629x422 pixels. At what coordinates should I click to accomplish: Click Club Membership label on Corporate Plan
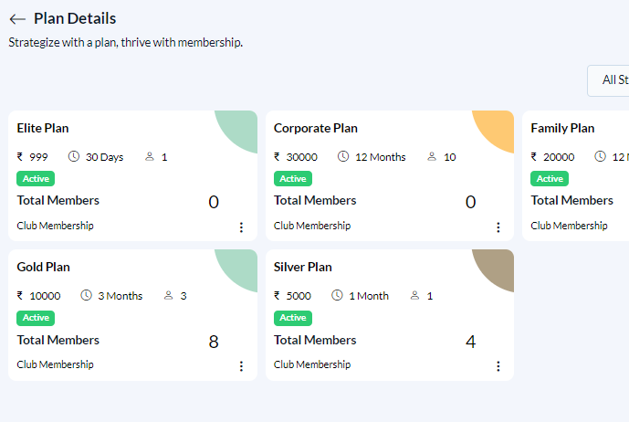[x=312, y=226]
